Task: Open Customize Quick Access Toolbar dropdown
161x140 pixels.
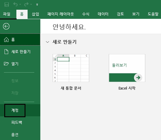Action: pyautogui.click(x=37, y=5)
